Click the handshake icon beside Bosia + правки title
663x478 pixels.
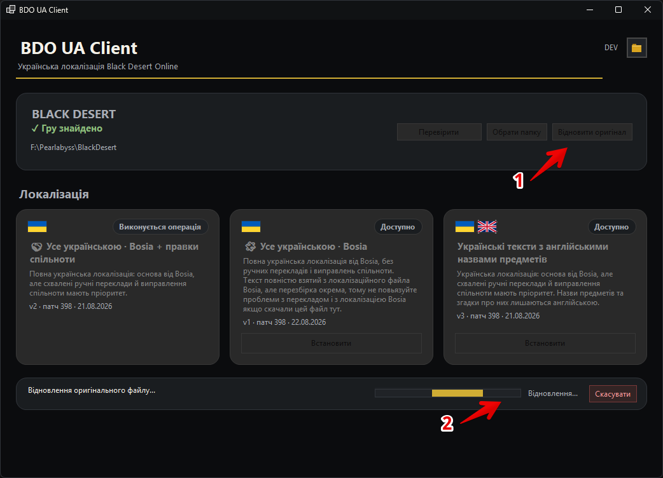37,247
